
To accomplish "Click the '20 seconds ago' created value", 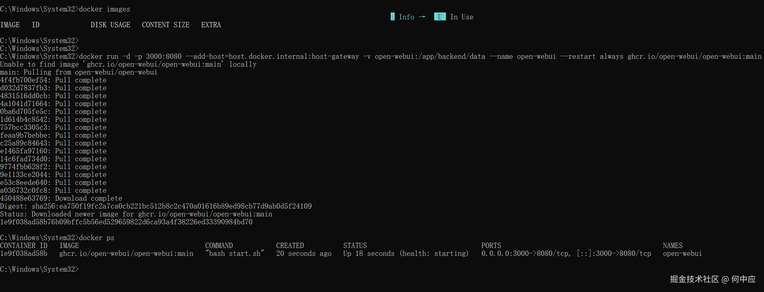I will [304, 254].
